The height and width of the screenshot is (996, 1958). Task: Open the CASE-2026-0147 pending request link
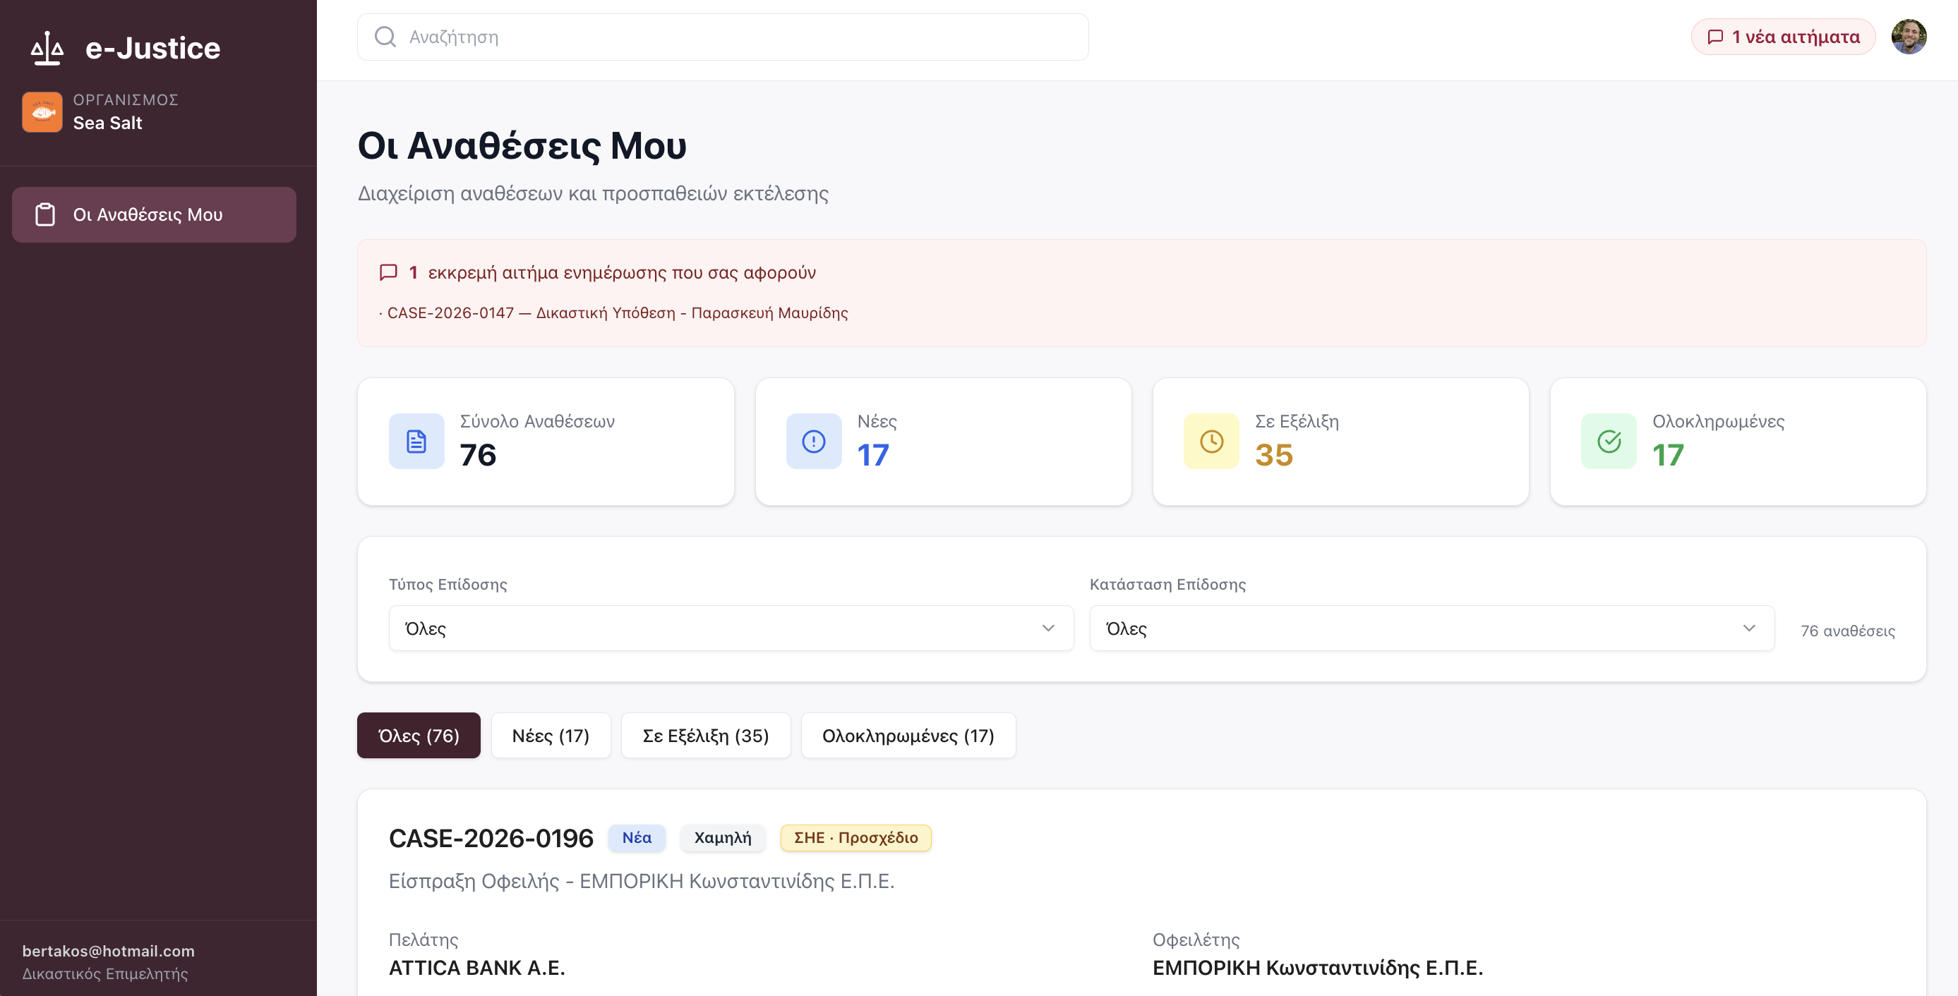click(x=617, y=313)
